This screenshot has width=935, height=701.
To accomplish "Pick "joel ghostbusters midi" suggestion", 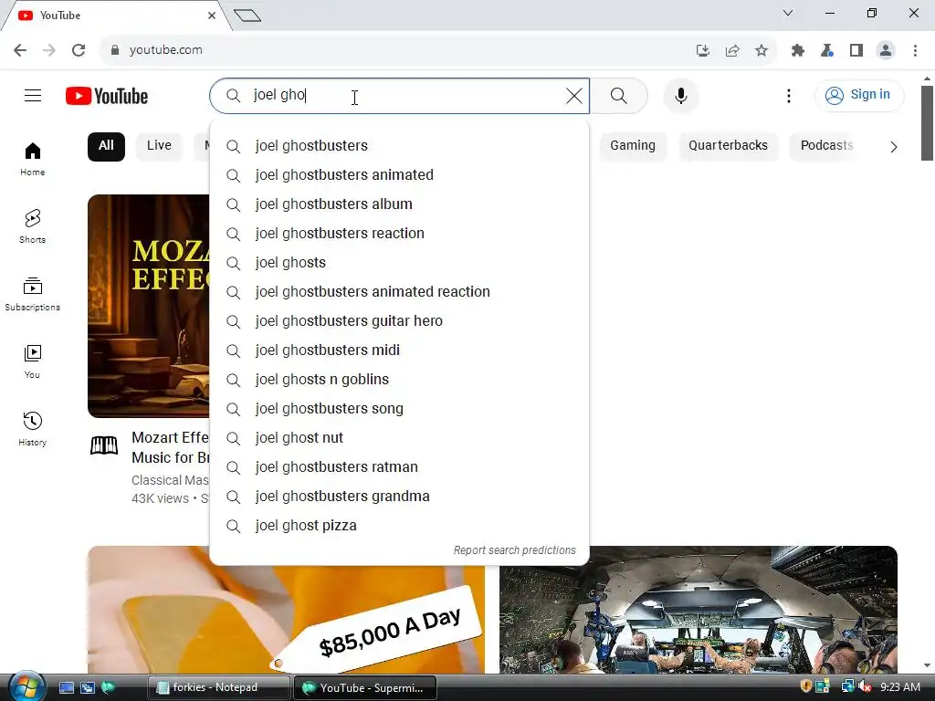I will click(400, 350).
